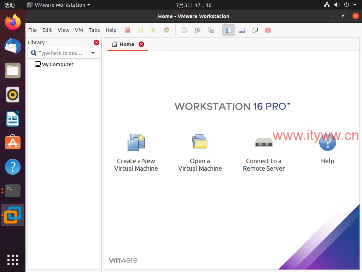The image size is (362, 272).
Task: Close the Home tab
Action: point(141,44)
